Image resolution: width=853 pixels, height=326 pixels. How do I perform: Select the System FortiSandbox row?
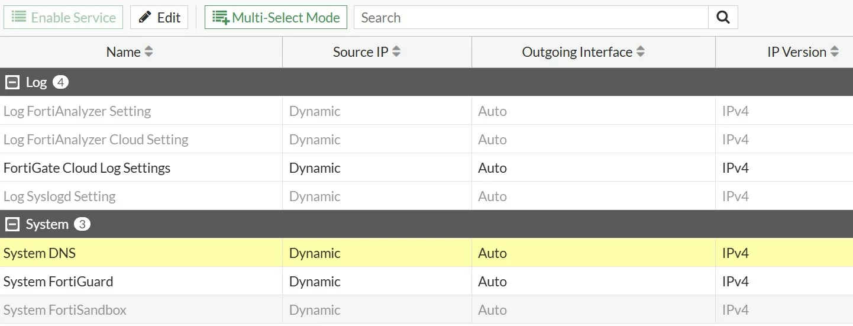click(426, 310)
